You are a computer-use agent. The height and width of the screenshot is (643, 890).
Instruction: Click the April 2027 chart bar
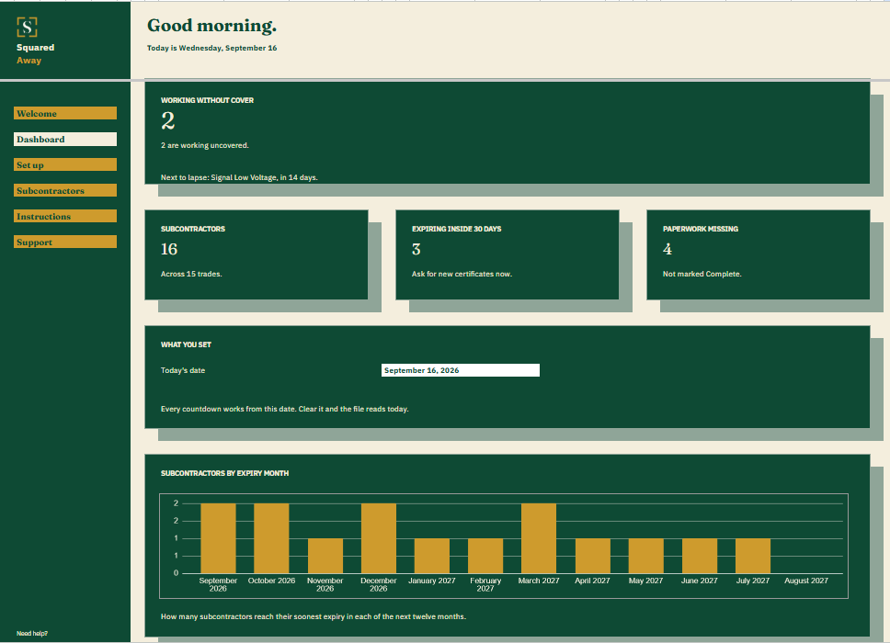pos(593,556)
